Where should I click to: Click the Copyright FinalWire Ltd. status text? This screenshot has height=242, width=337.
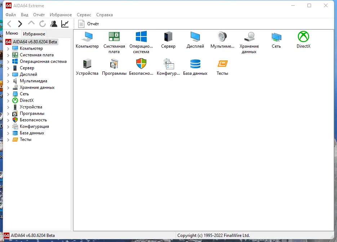coord(213,235)
